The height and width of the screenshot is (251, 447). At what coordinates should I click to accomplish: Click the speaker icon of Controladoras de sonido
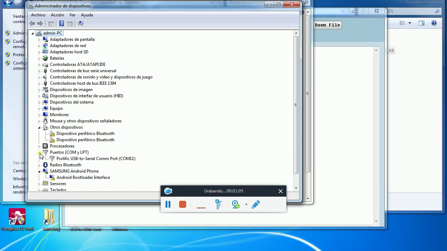pyautogui.click(x=45, y=77)
